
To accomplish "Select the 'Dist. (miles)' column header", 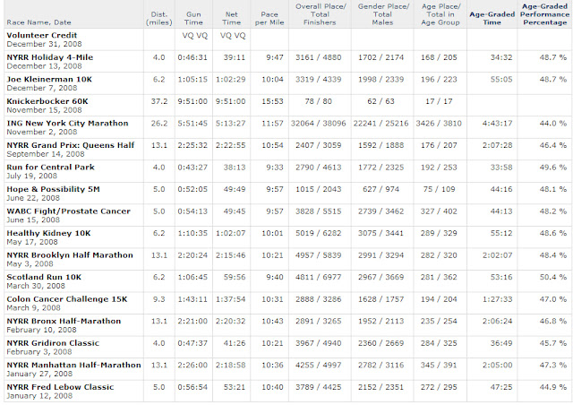I will pyautogui.click(x=159, y=18).
